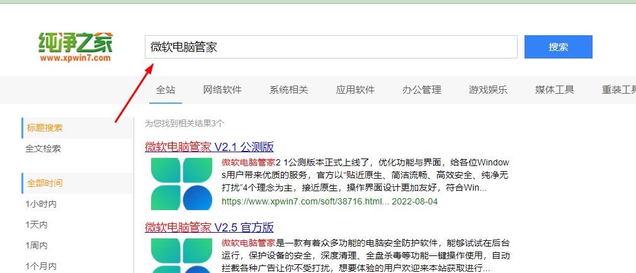The image size is (636, 273).
Task: Choose 标题搜索 in the sidebar
Action: click(x=77, y=128)
